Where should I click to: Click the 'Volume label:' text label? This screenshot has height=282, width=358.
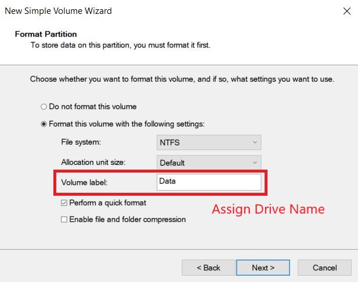tap(84, 182)
